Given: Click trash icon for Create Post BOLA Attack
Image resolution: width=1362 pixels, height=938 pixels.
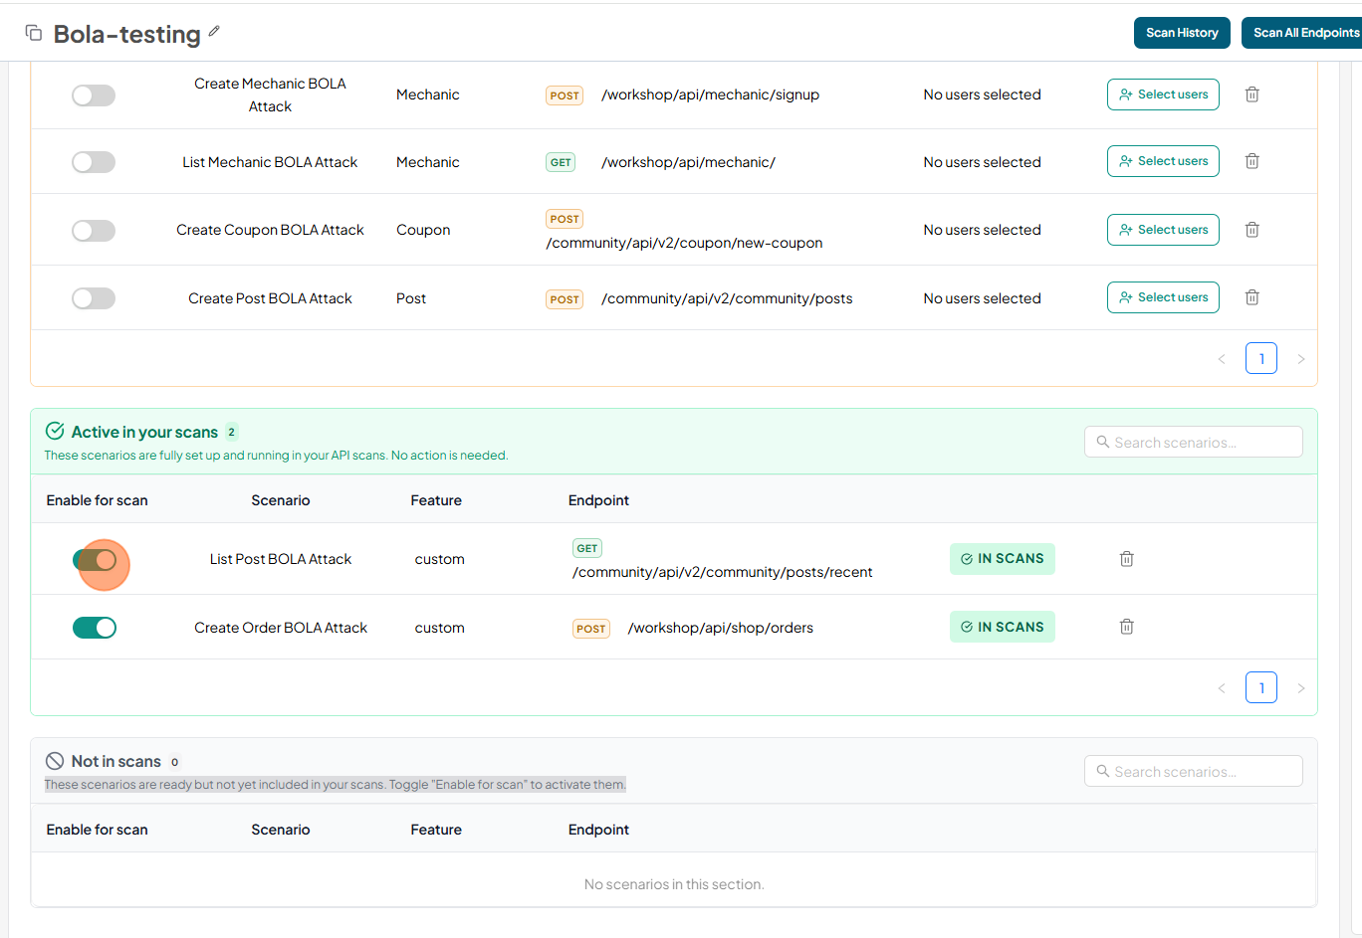Looking at the screenshot, I should pyautogui.click(x=1252, y=297).
